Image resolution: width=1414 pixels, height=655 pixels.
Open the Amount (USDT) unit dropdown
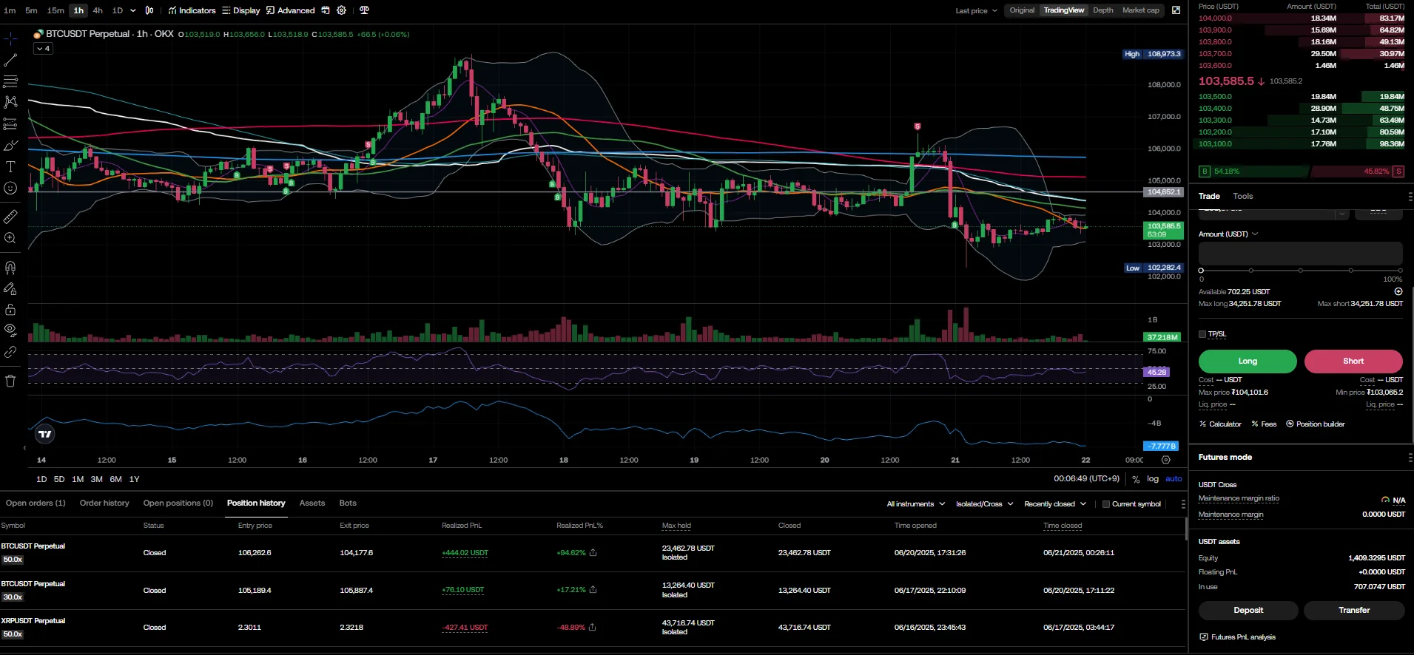pos(1228,234)
